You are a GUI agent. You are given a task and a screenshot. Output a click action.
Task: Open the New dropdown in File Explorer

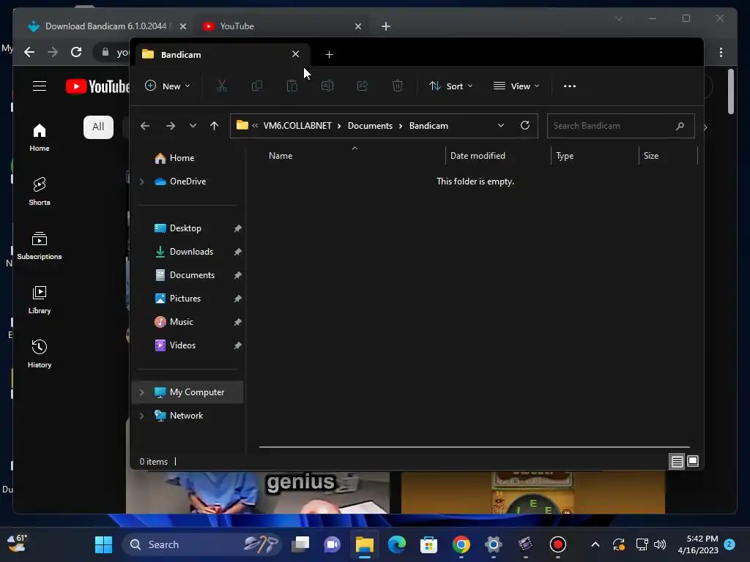(168, 86)
